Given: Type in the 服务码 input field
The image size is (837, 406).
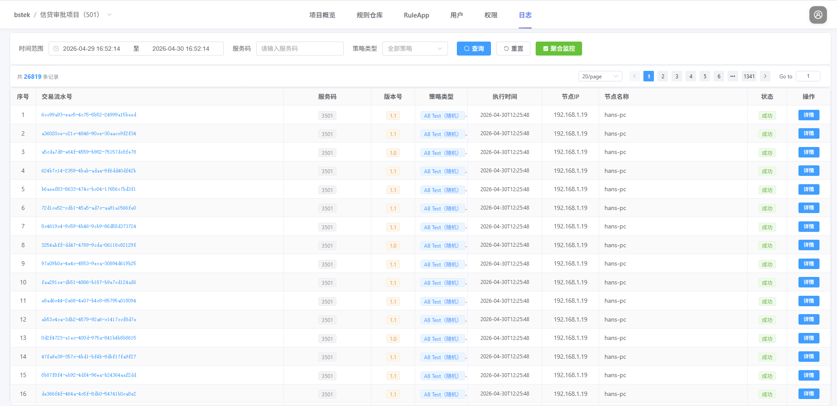Looking at the screenshot, I should tap(300, 49).
